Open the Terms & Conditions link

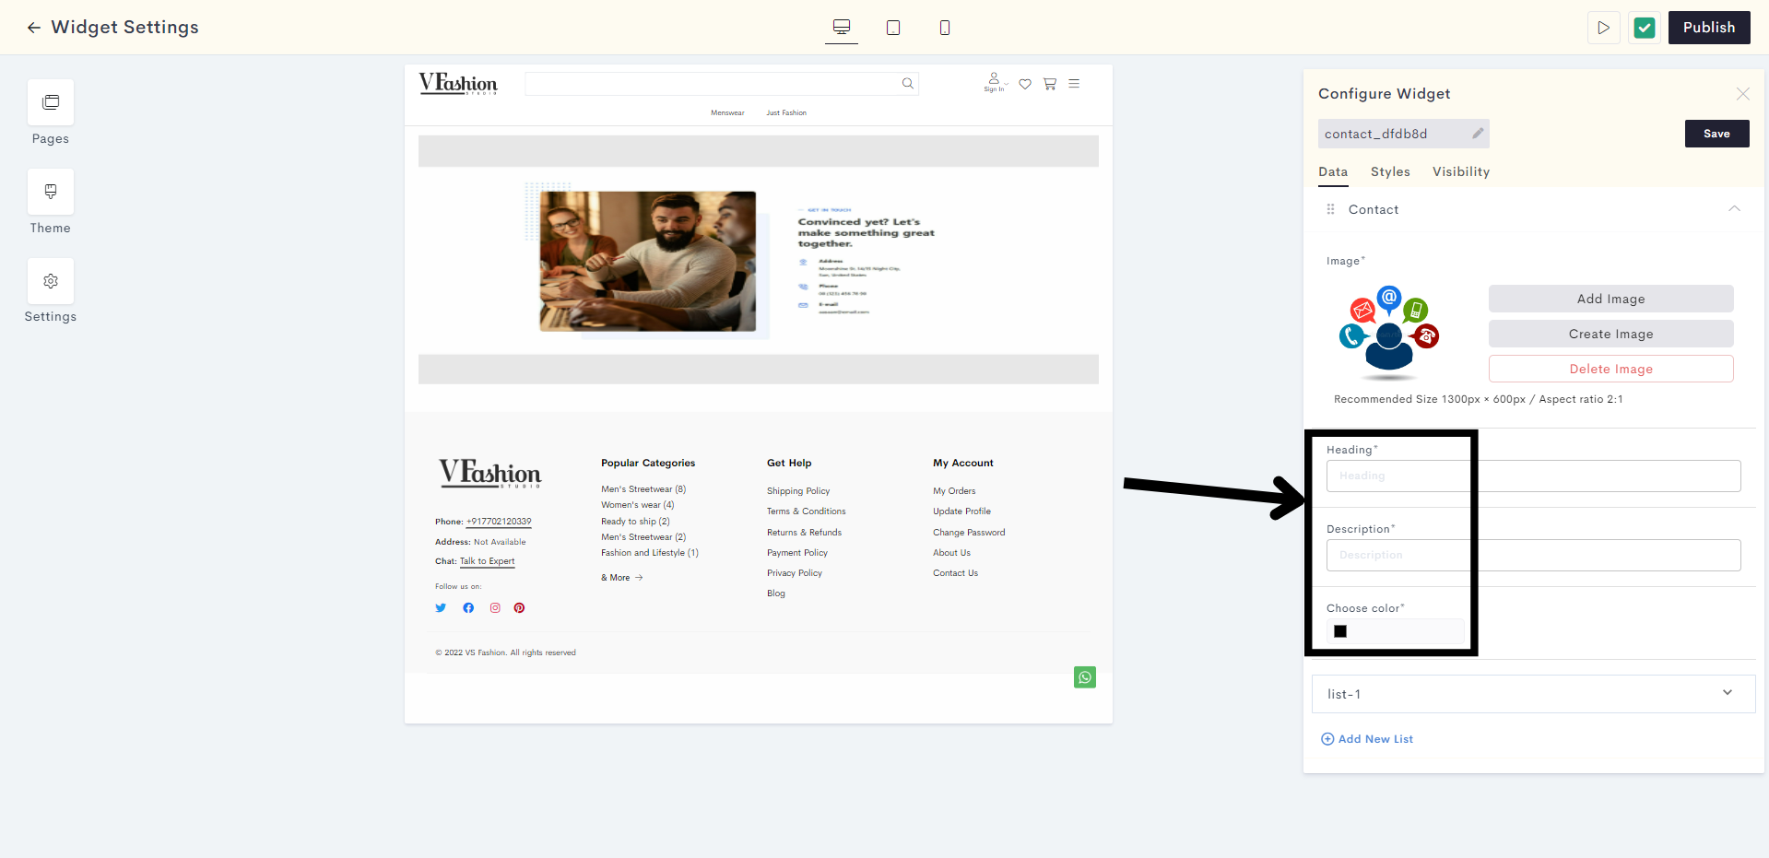pyautogui.click(x=807, y=511)
